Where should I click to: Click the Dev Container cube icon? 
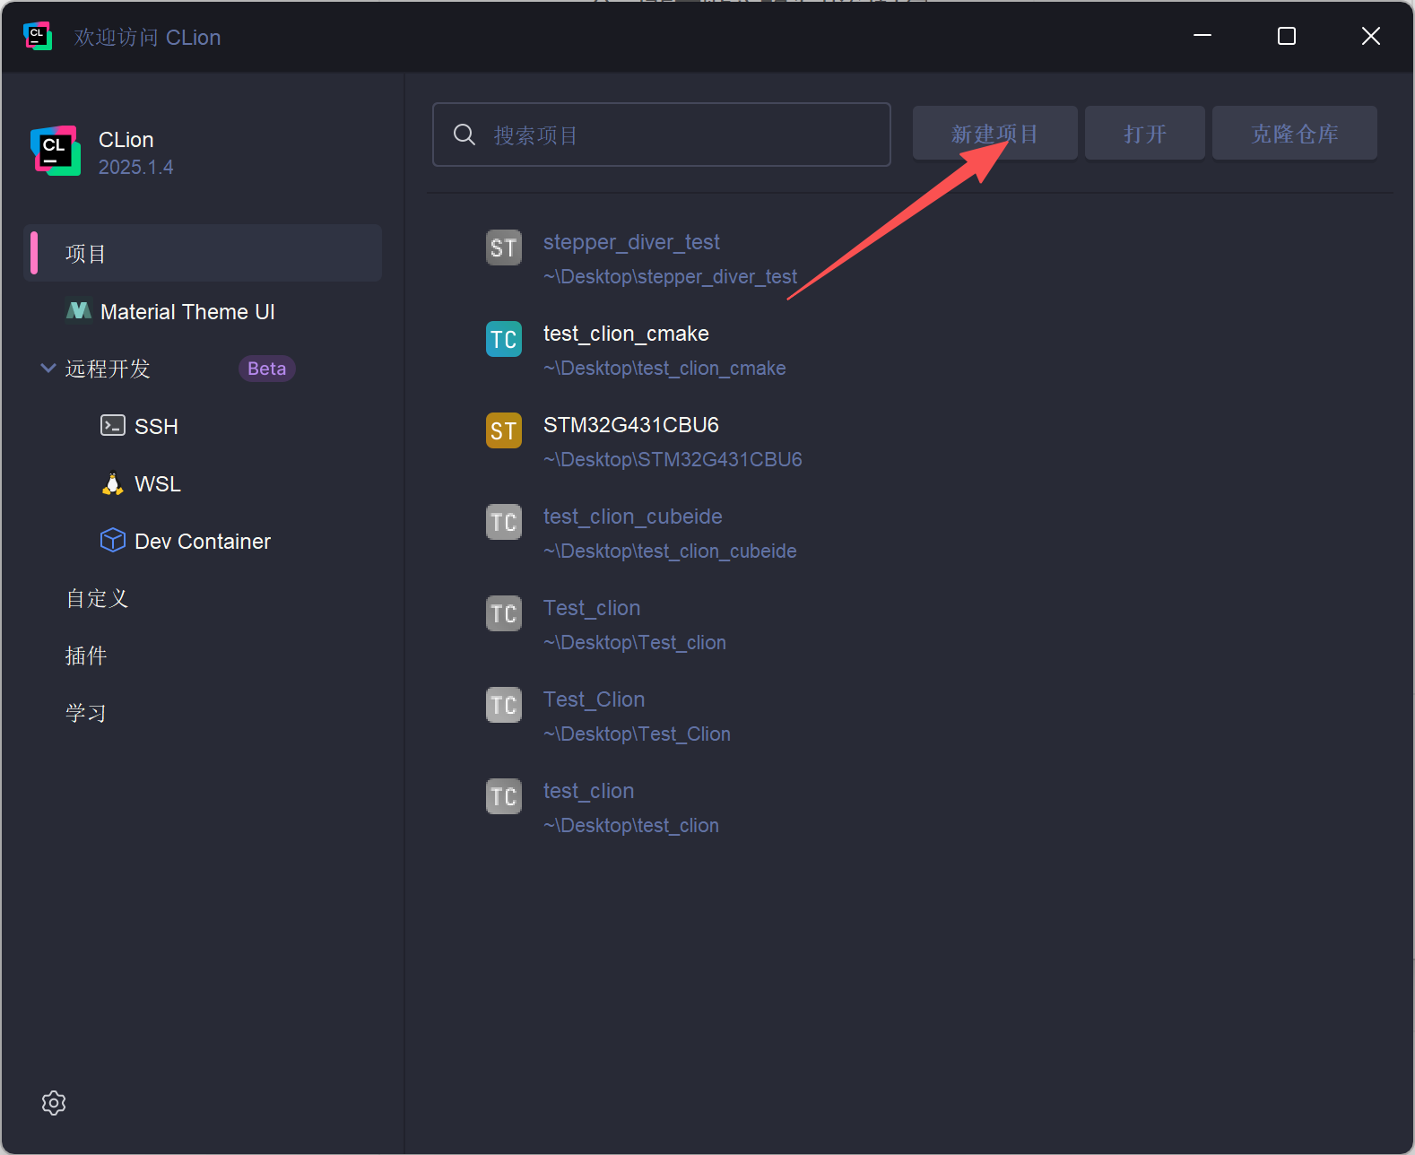click(113, 540)
